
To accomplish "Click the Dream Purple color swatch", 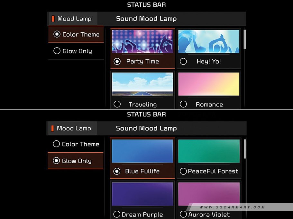I will [142, 194].
